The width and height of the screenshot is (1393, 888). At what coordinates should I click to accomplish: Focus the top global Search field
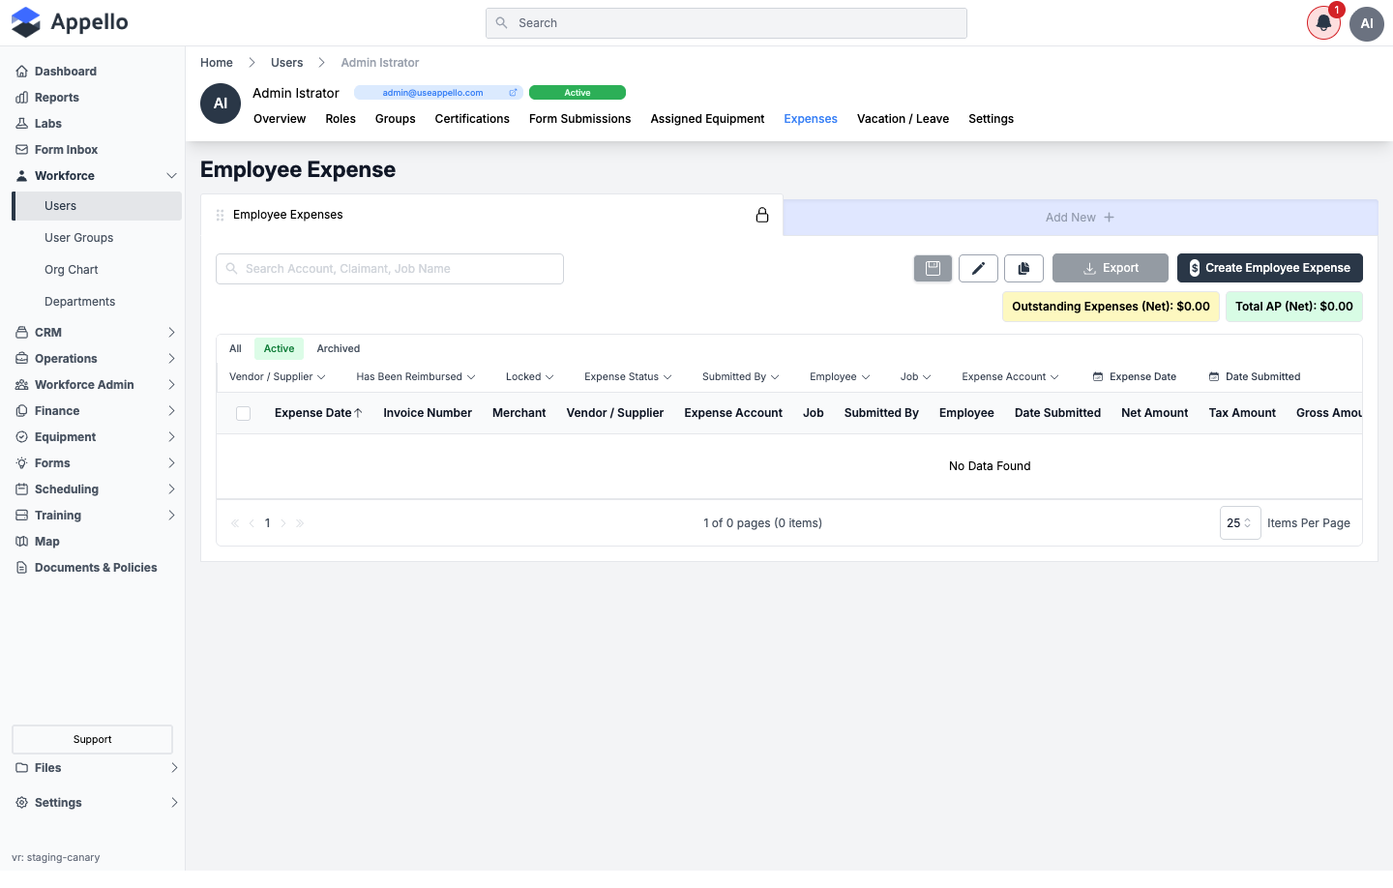point(726,23)
